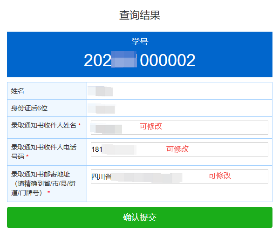Click the 录取通知书收件人电话号码 label
This screenshot has width=279, height=237.
click(44, 152)
